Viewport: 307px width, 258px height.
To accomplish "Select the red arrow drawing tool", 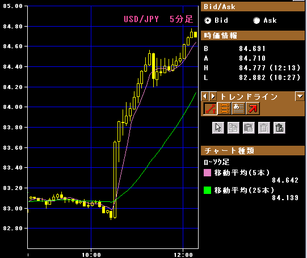I will [253, 108].
